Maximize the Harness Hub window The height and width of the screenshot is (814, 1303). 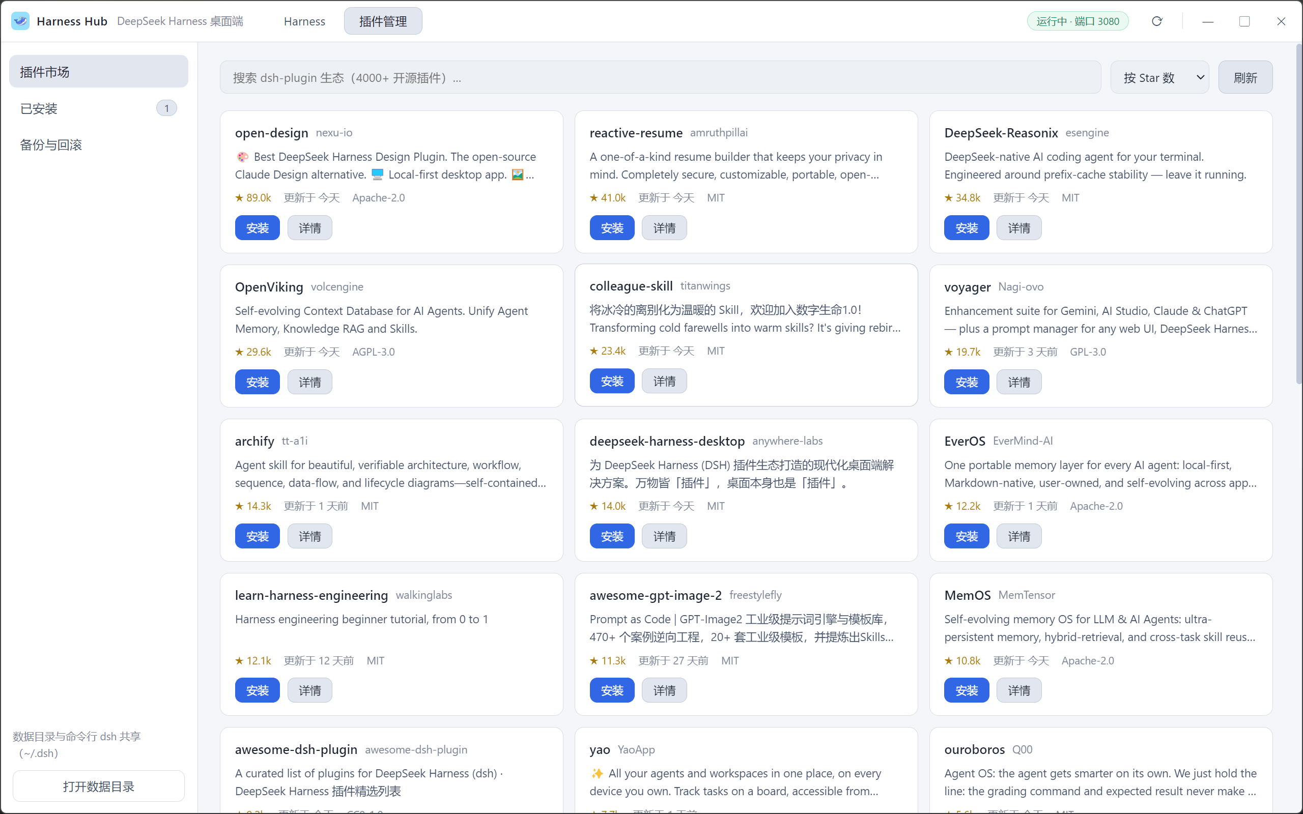pos(1244,21)
